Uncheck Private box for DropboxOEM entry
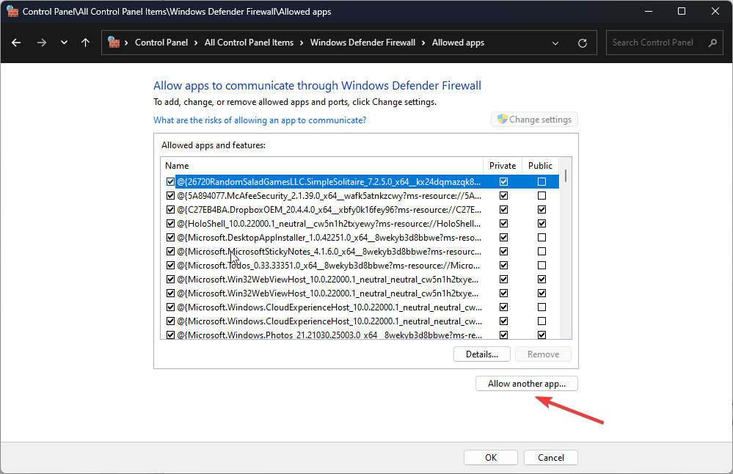The height and width of the screenshot is (474, 733). coord(503,209)
